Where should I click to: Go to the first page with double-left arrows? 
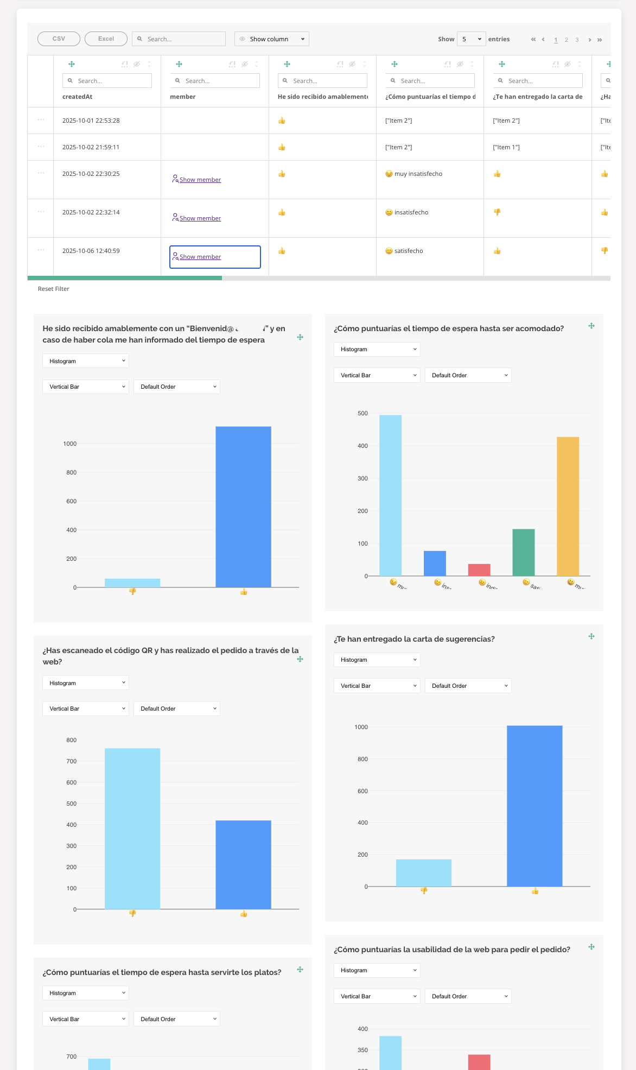coord(533,40)
